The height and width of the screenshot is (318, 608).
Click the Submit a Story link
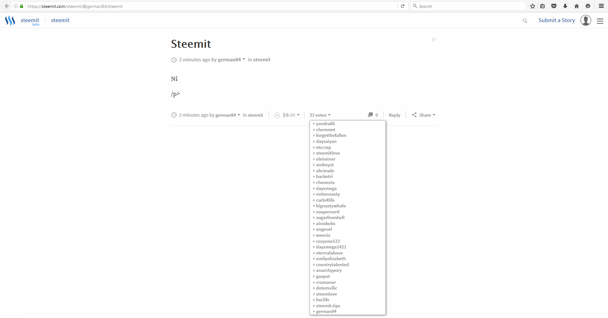coord(556,20)
